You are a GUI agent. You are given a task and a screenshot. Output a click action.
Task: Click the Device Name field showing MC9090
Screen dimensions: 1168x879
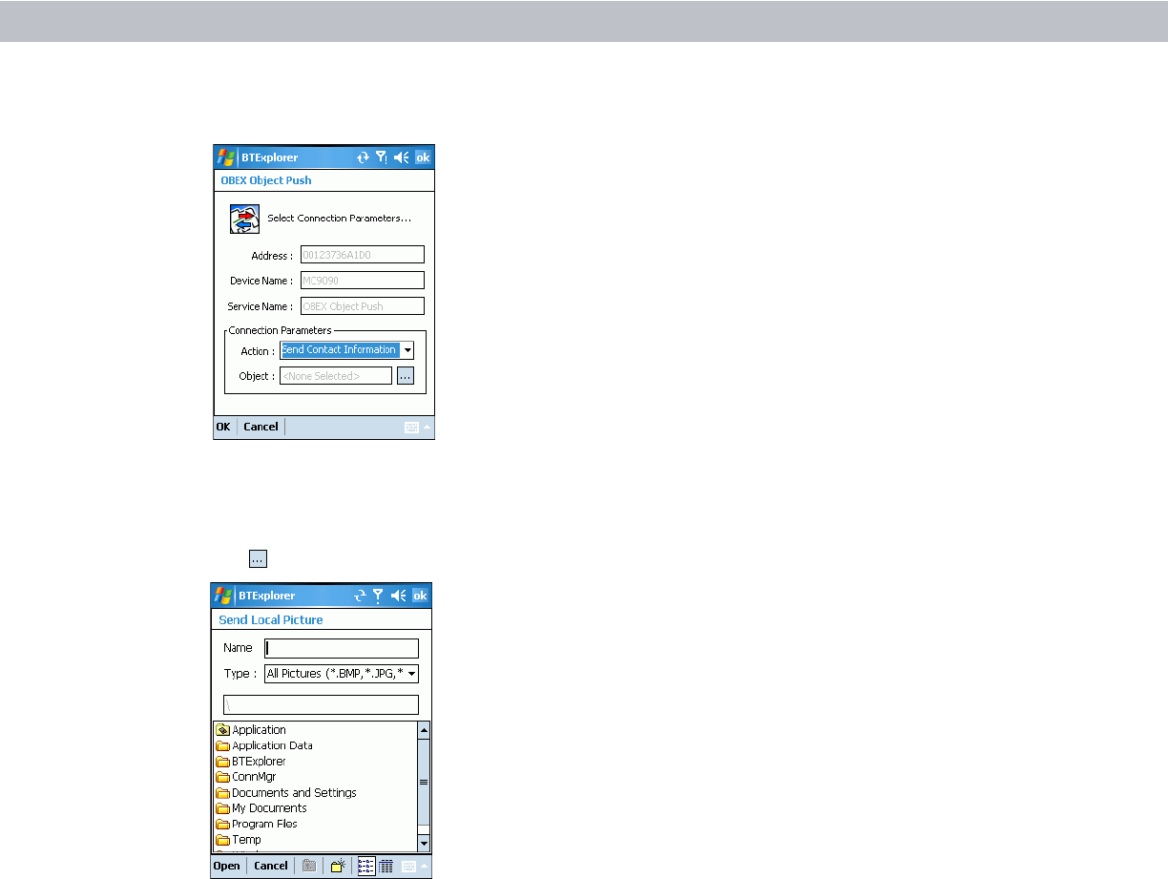362,281
